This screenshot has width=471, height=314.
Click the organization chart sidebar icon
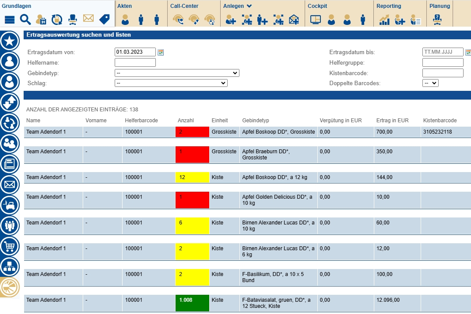click(10, 266)
